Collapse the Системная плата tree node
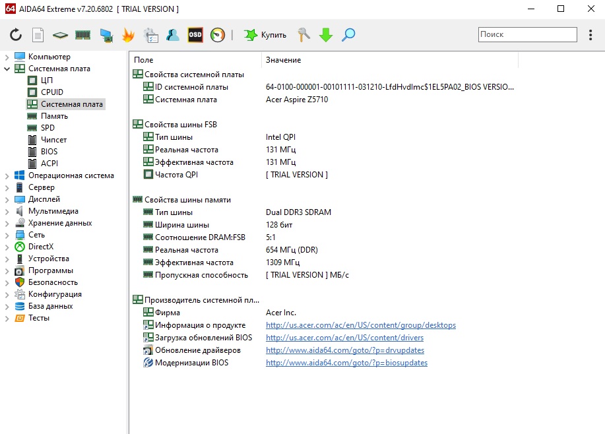This screenshot has height=434, width=605. point(7,69)
